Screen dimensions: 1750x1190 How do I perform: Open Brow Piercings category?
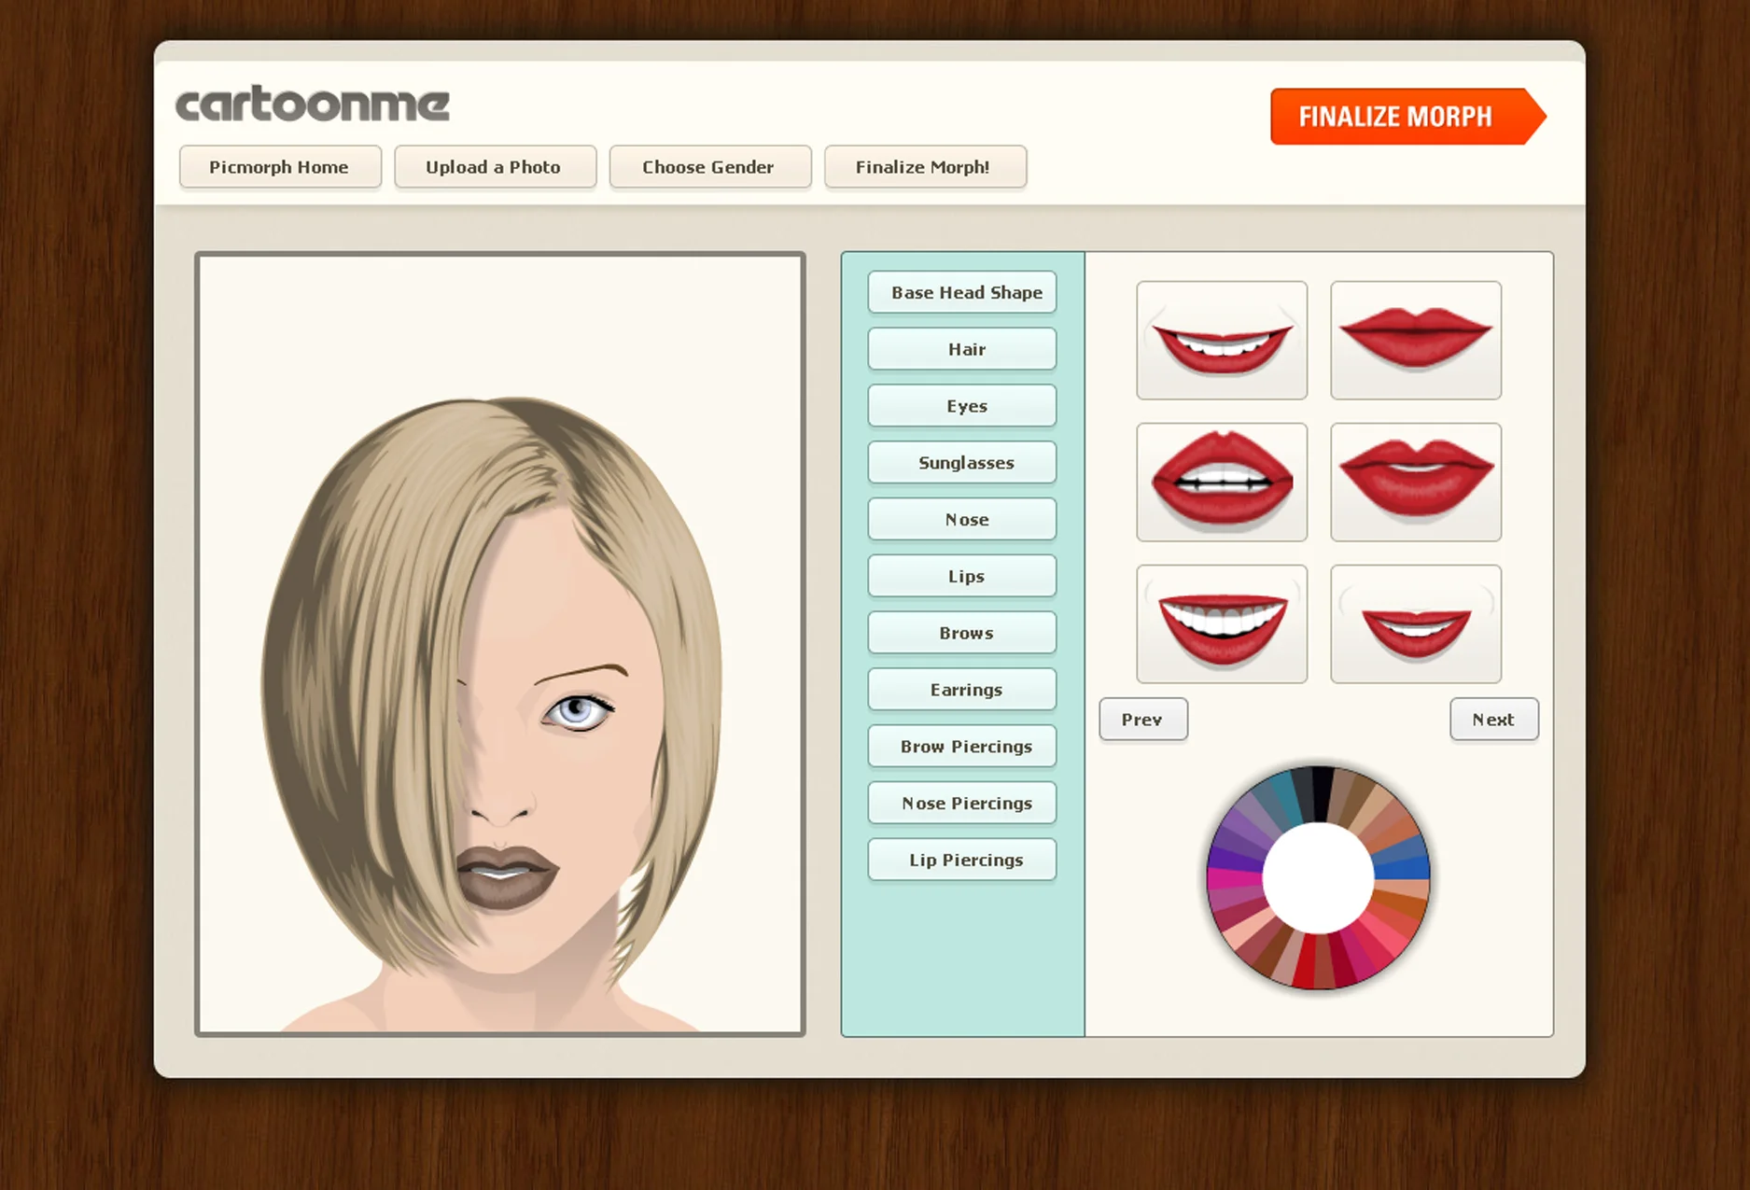coord(962,747)
